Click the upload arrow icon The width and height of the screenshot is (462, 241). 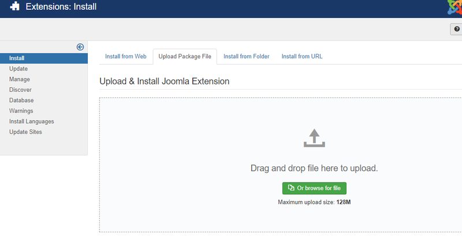(314, 138)
